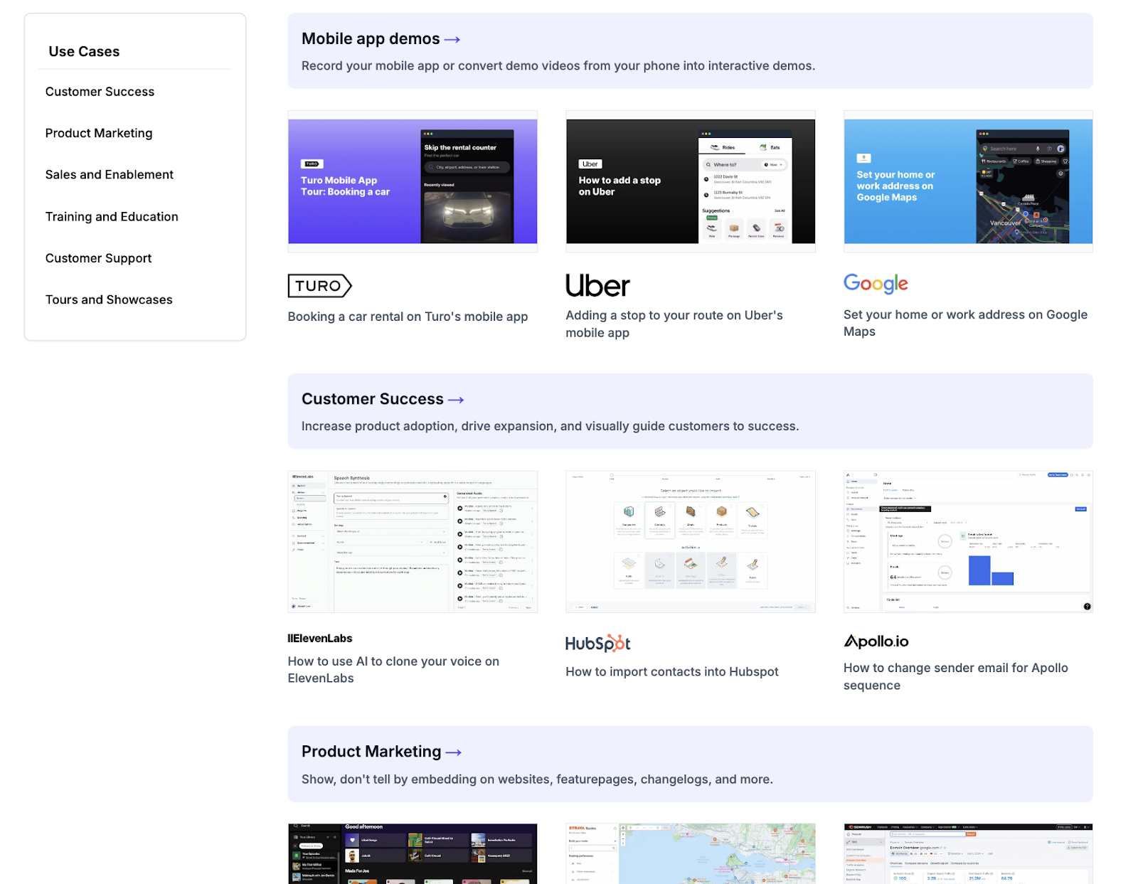Select Customer Support in the sidebar
Viewport: 1138px width, 884px height.
[x=99, y=258]
